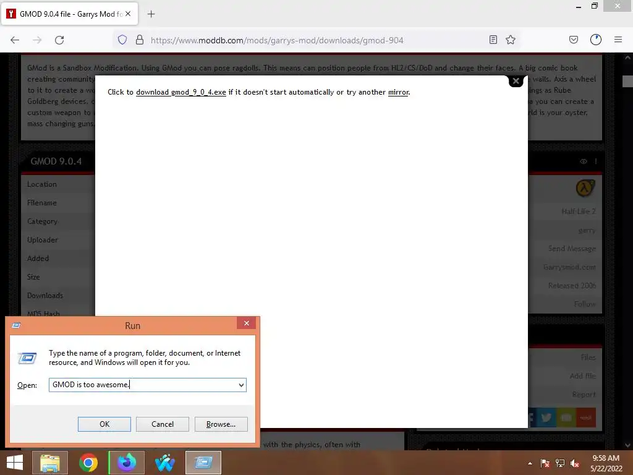Screen dimensions: 633x475
Task: Click the Follow link
Action: click(x=585, y=304)
